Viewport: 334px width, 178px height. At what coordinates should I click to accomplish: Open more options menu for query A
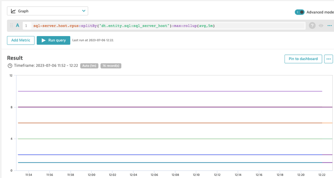[x=330, y=26]
